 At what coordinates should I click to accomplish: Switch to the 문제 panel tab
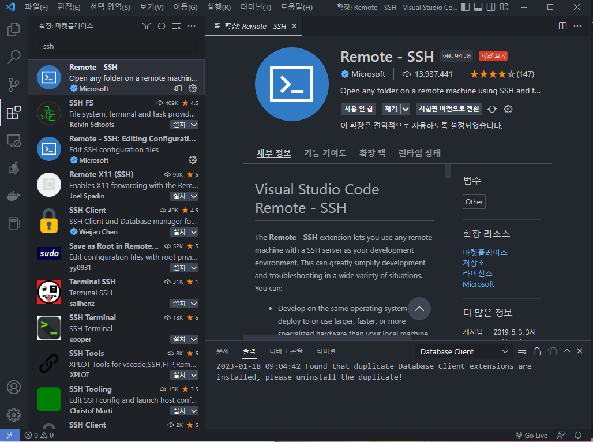coord(223,351)
